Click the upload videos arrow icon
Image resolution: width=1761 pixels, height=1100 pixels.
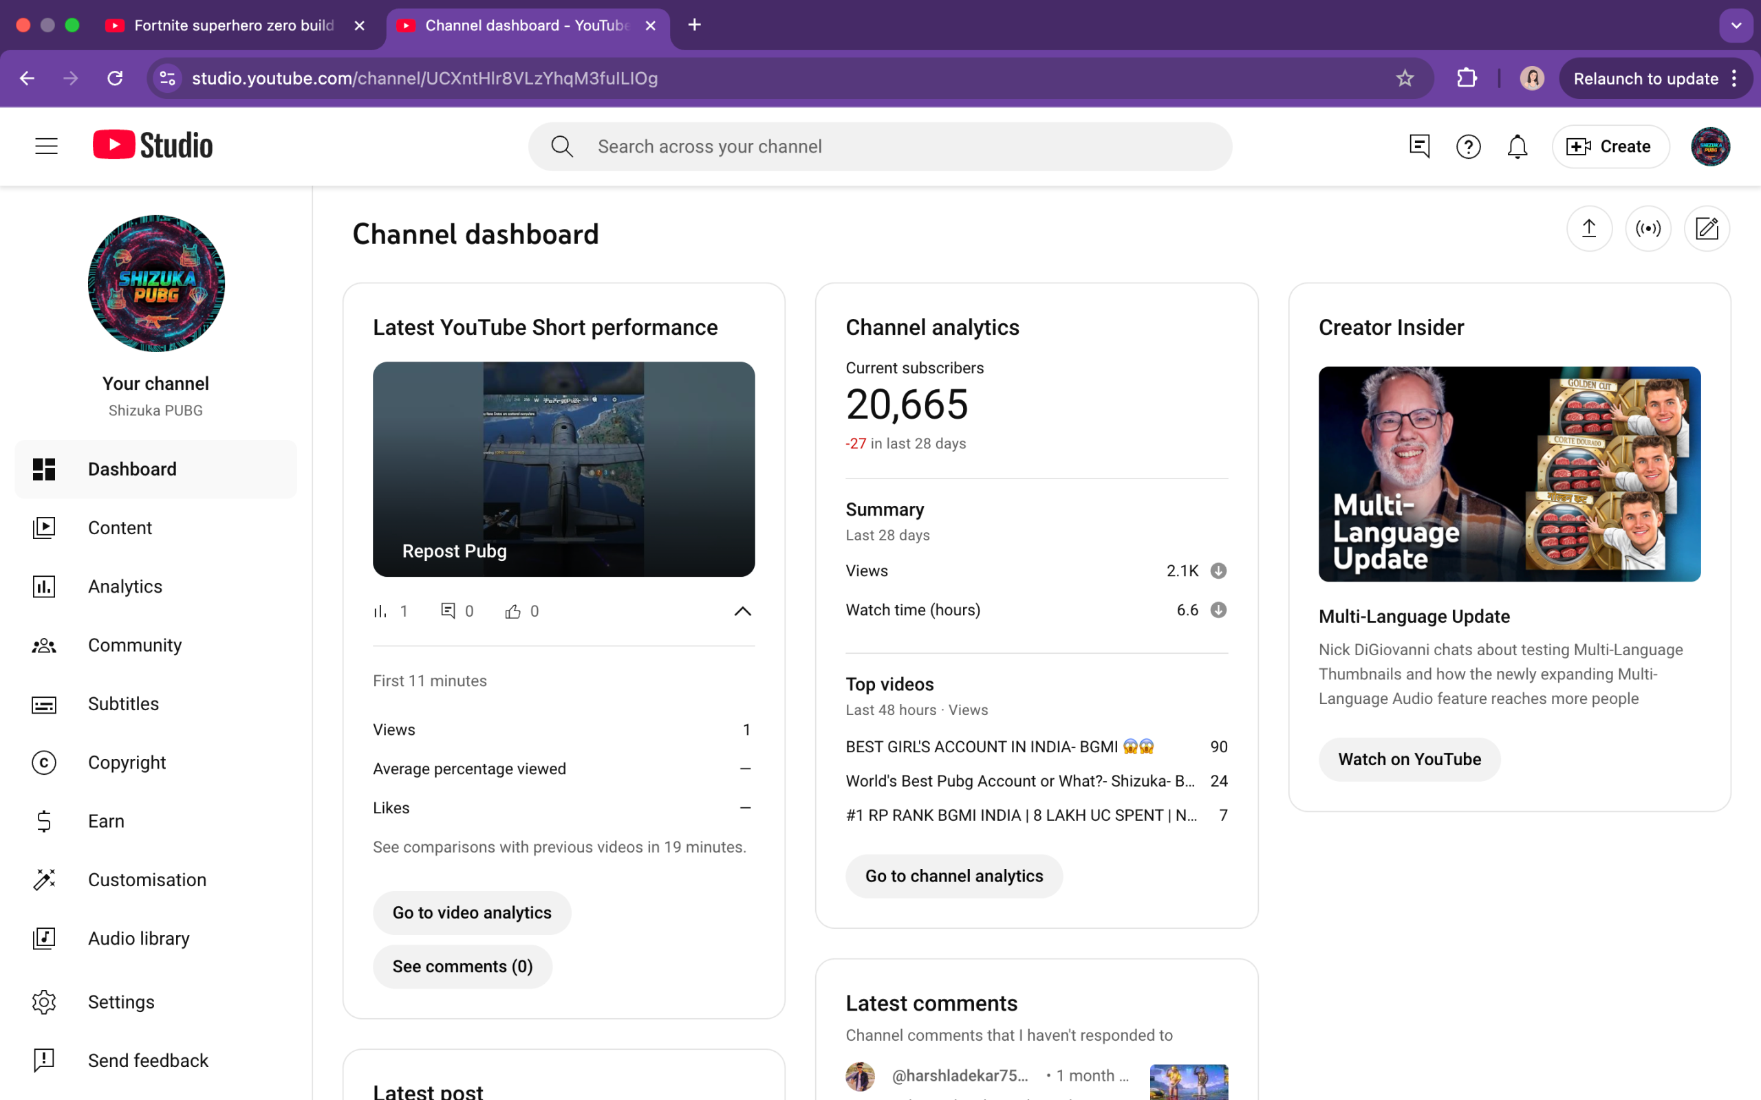(x=1588, y=229)
